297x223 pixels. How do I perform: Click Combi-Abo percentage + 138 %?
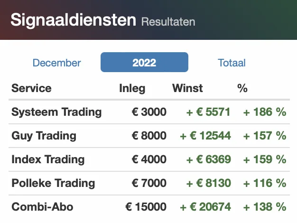[x=265, y=207]
